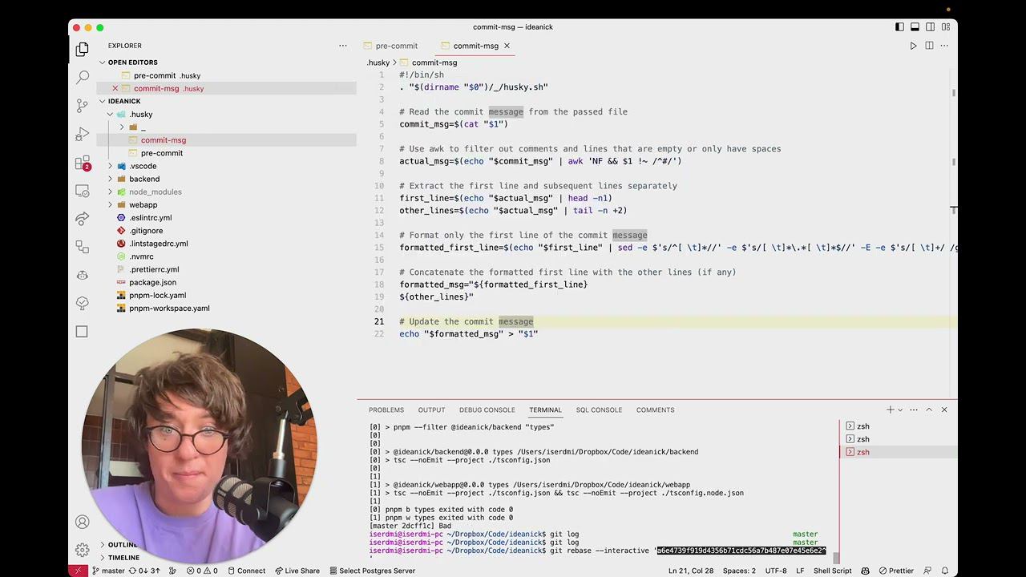Click Connect in the status bar
1026x577 pixels.
tap(246, 571)
